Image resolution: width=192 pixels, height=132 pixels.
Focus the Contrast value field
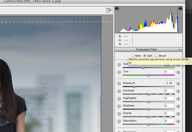(x=169, y=91)
